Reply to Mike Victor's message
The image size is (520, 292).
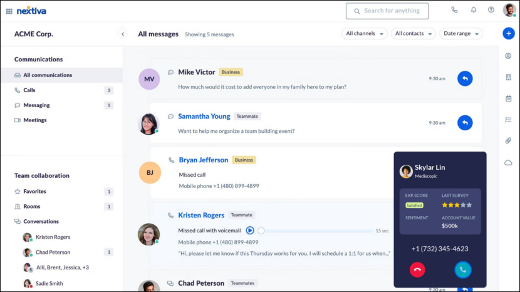click(465, 79)
